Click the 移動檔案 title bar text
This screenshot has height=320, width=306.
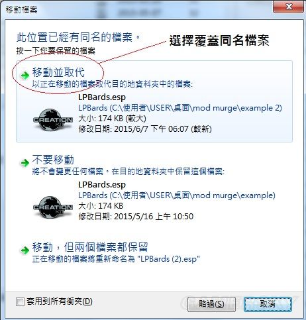coord(21,10)
